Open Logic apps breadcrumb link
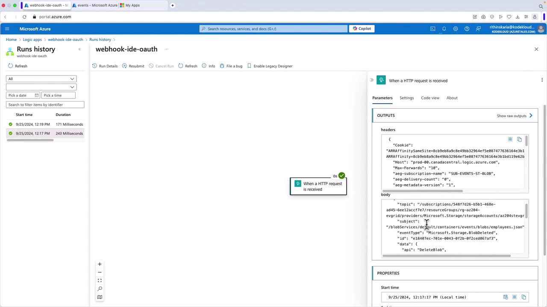Viewport: 547px width, 307px height. (x=32, y=40)
